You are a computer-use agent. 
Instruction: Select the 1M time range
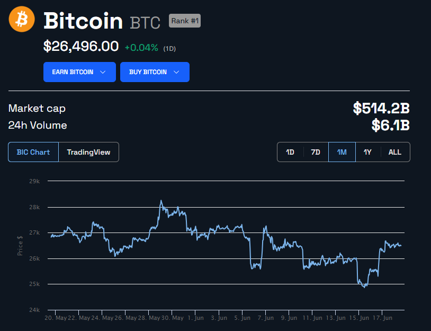[342, 152]
